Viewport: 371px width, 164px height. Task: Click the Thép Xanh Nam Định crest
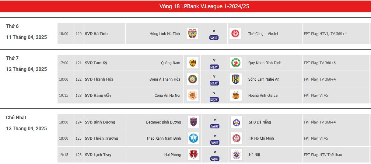(x=193, y=138)
